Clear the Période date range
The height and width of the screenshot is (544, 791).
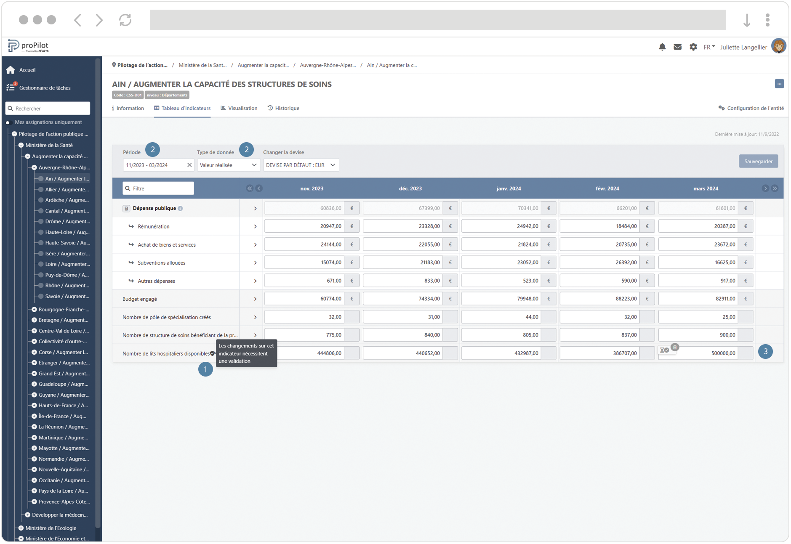coord(189,165)
